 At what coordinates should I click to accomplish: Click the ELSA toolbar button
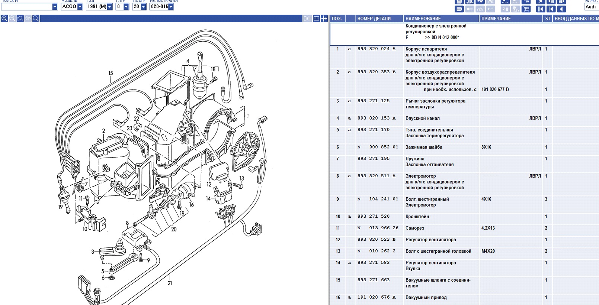pyautogui.click(x=505, y=2)
